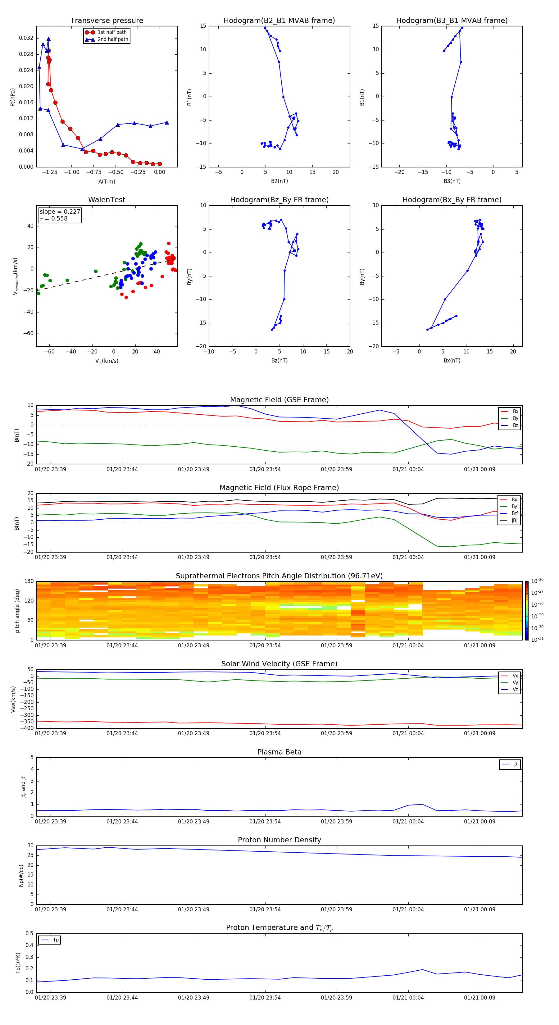Click the 'A(T·m)' x-axis label
This screenshot has height=1025, width=559.
pos(107,182)
